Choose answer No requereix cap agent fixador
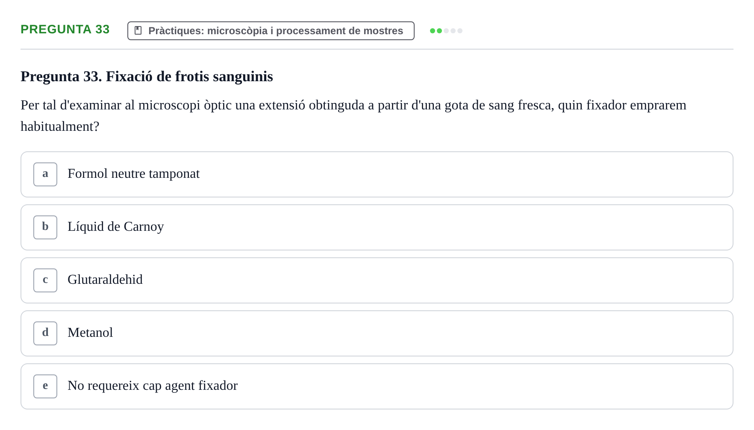This screenshot has width=754, height=430. coord(377,386)
